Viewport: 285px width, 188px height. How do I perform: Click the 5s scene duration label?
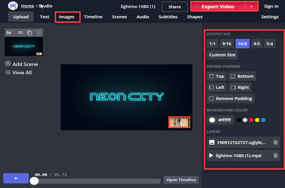[x=9, y=33]
